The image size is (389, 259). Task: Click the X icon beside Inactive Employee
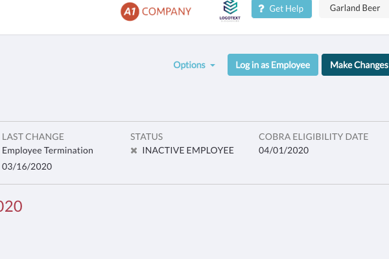134,151
